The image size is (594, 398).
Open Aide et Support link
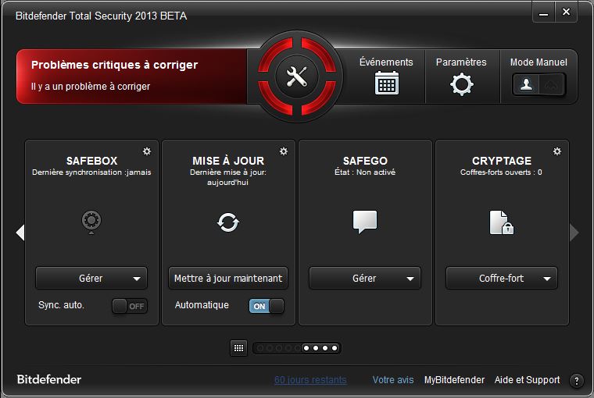(527, 380)
